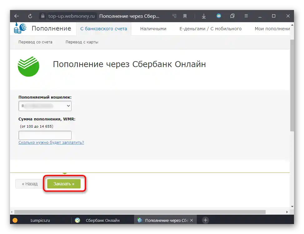Screen dimensions: 304x234
Task: Click the Пополняемый кошелек: label
Action: (x=45, y=97)
